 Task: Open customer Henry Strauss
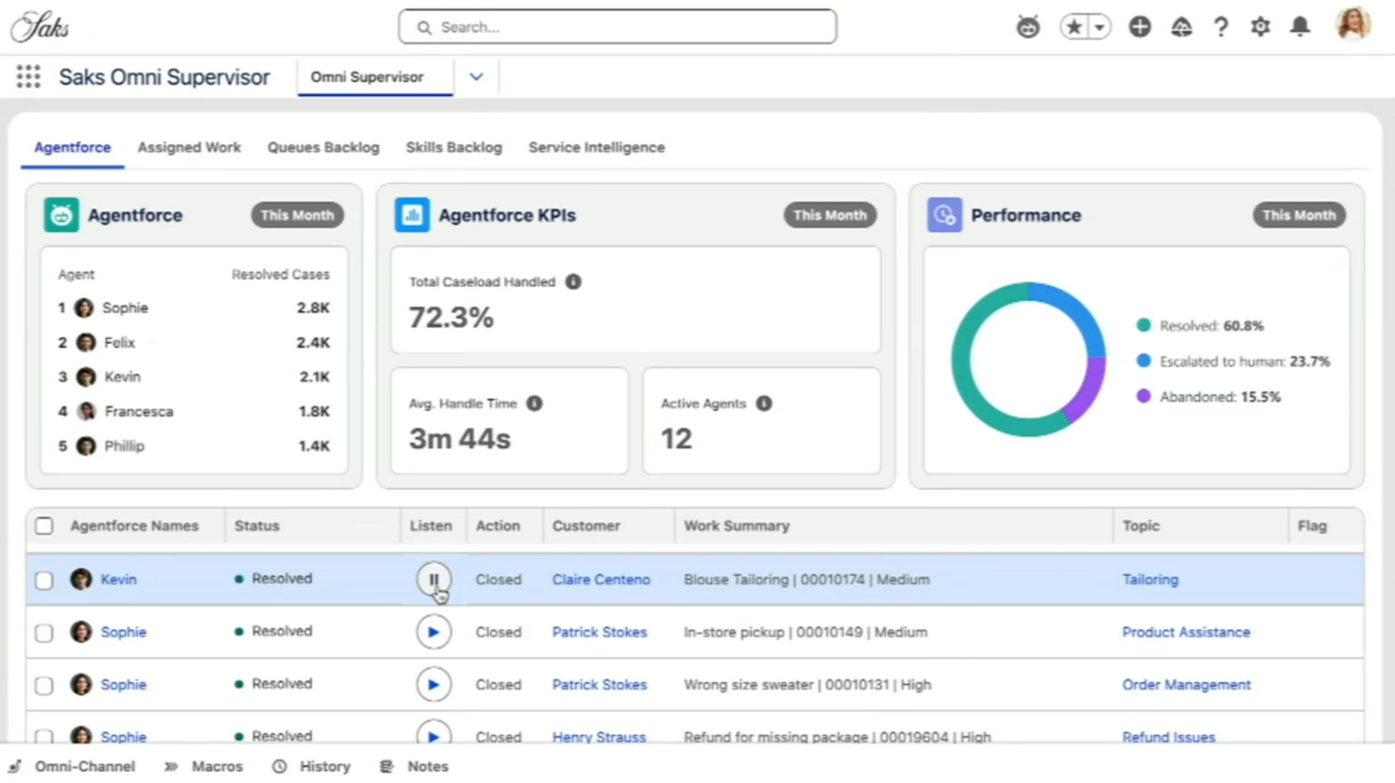(599, 737)
